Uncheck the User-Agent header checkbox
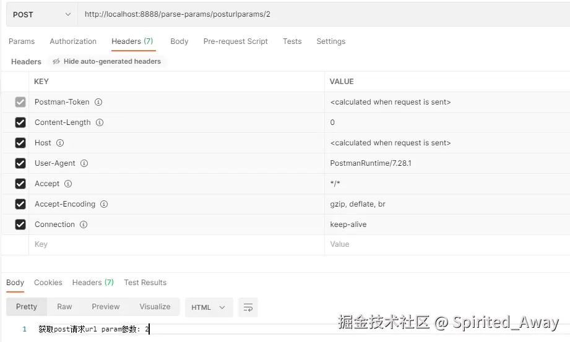The image size is (570, 342). coord(20,163)
